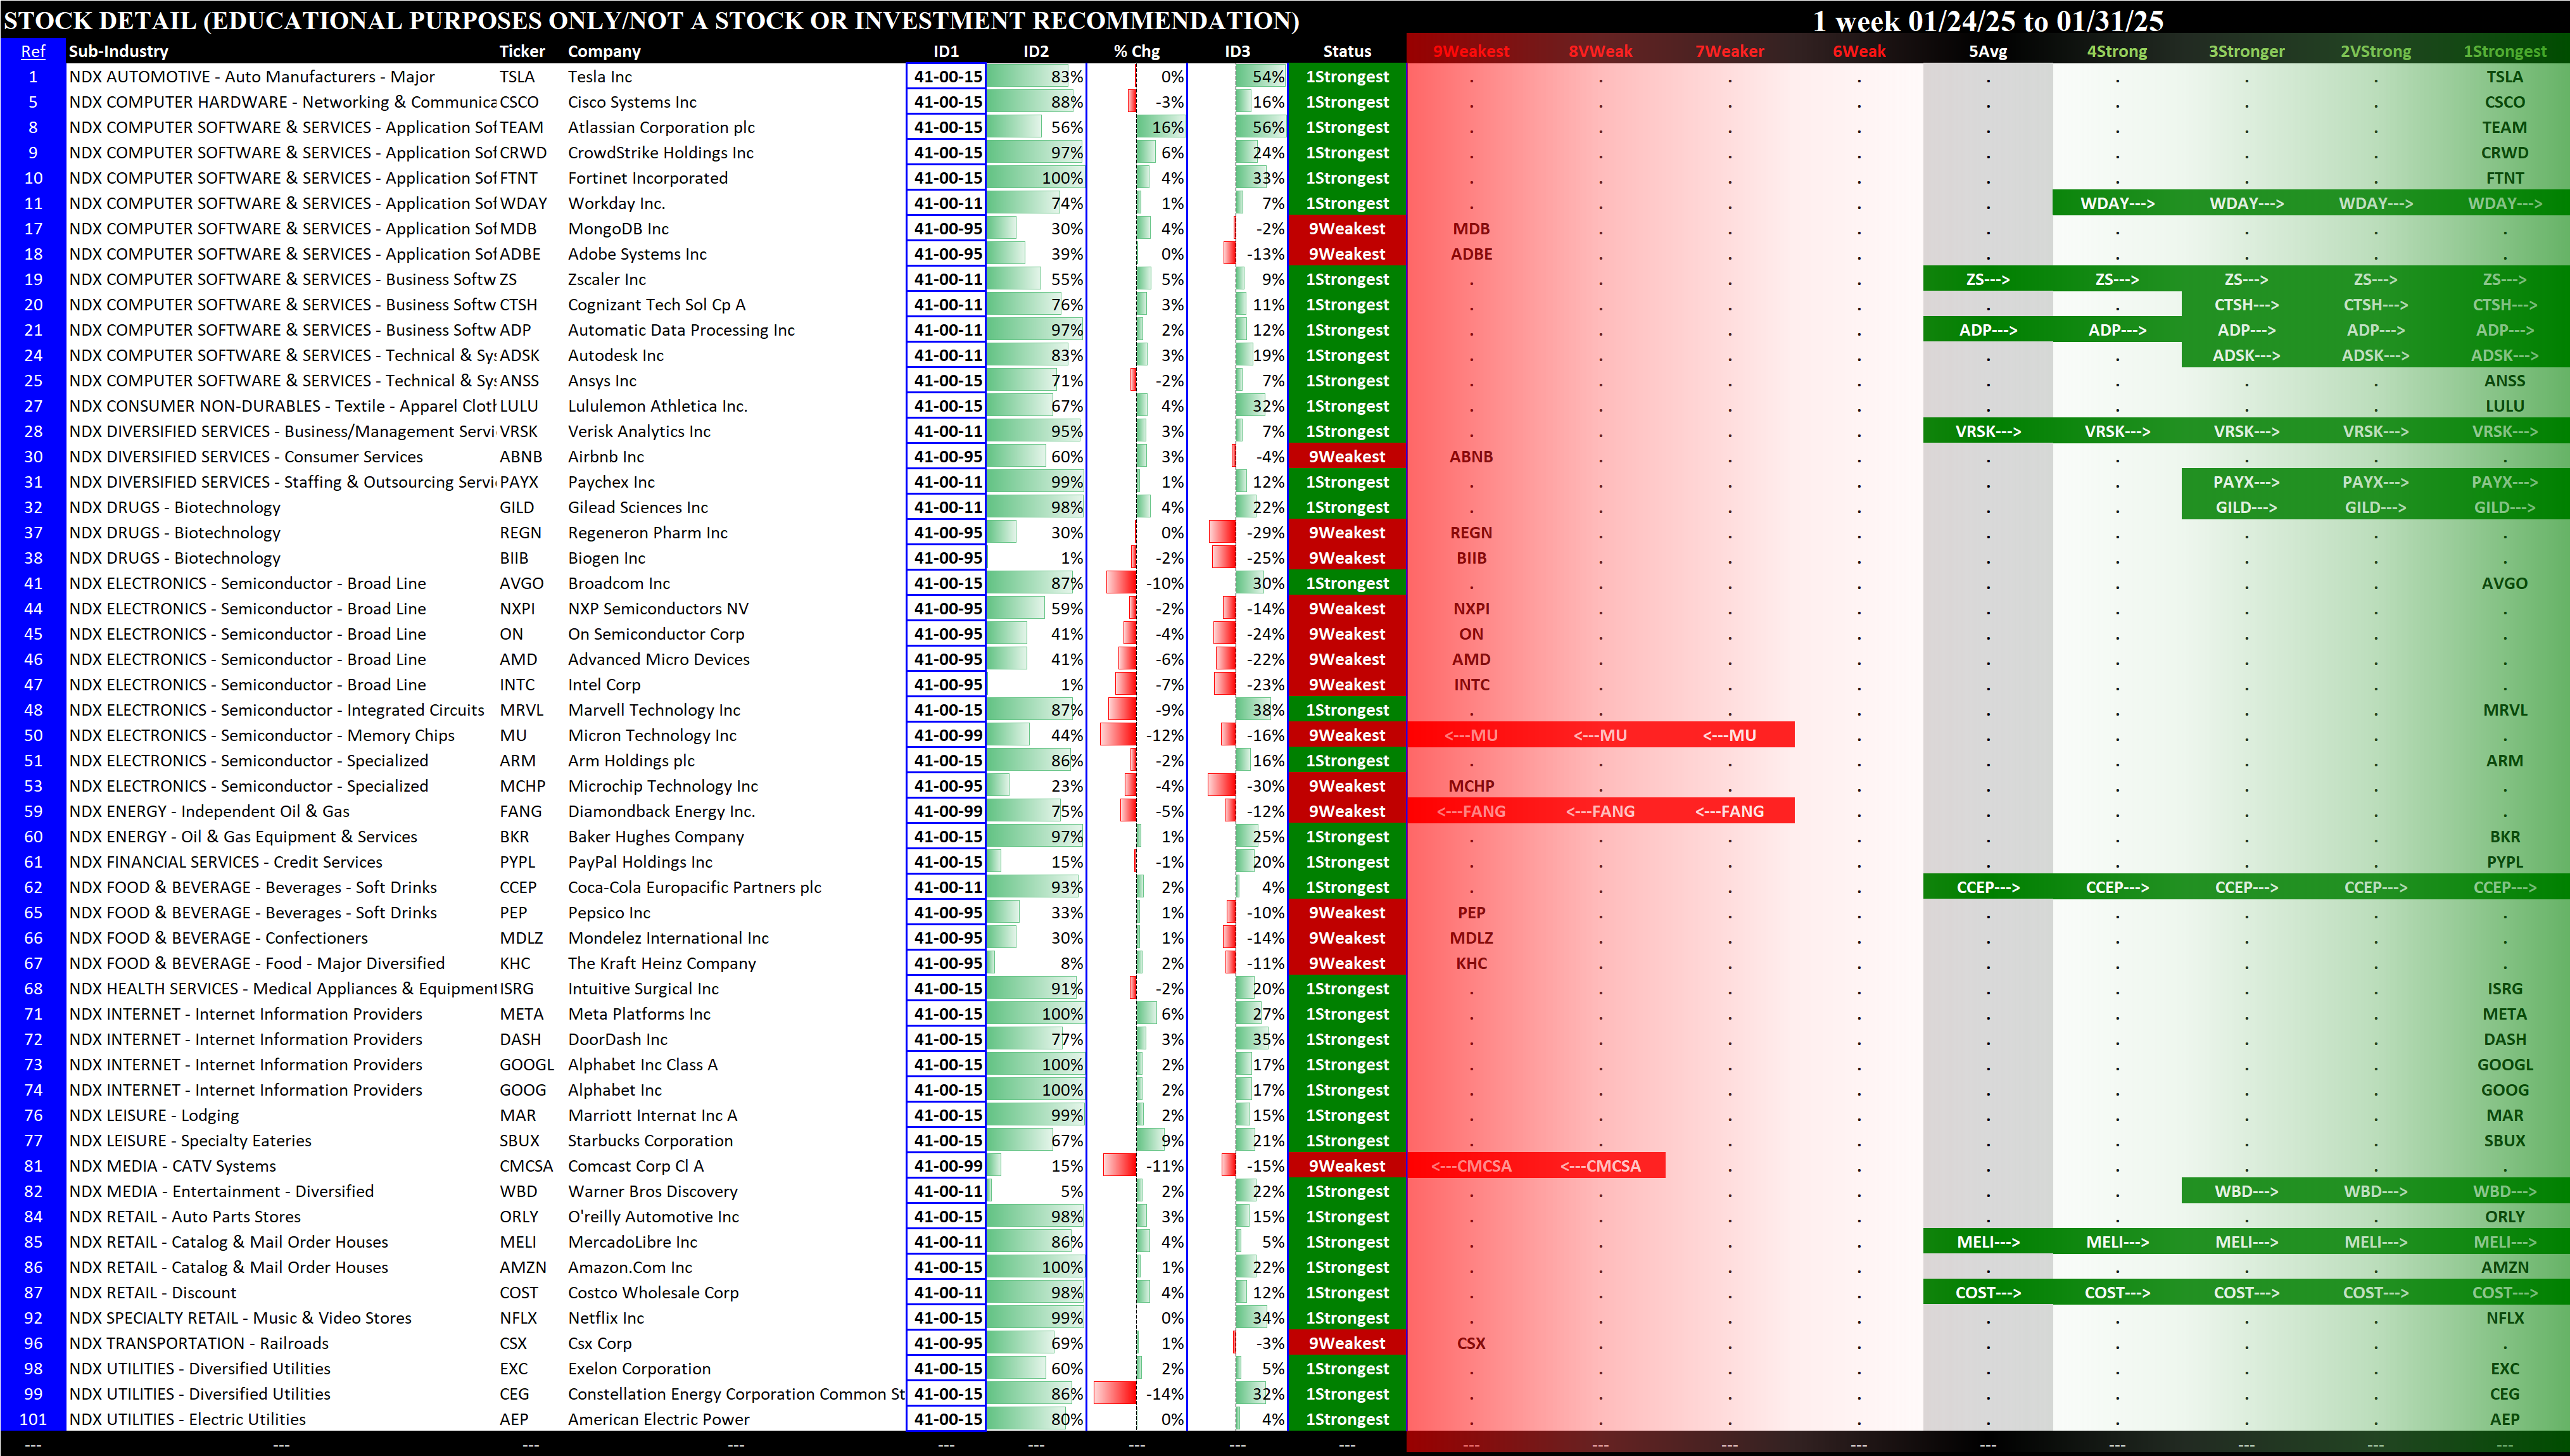This screenshot has width=2570, height=1456.
Task: Open reference link 41 for Broadcom
Action: (33, 583)
